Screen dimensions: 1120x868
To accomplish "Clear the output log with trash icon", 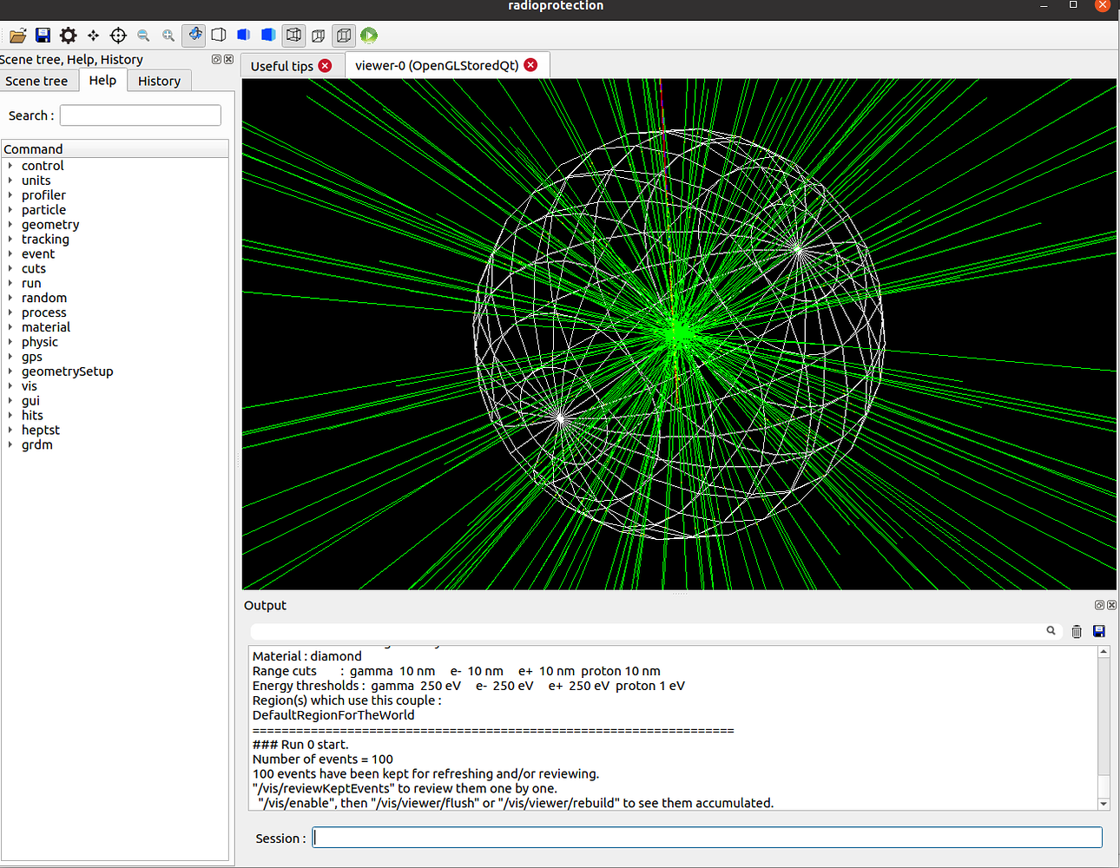I will click(1077, 631).
